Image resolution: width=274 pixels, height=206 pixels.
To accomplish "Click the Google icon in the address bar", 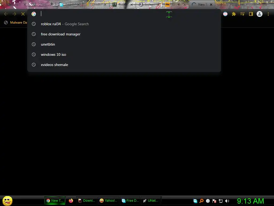I will (x=34, y=14).
